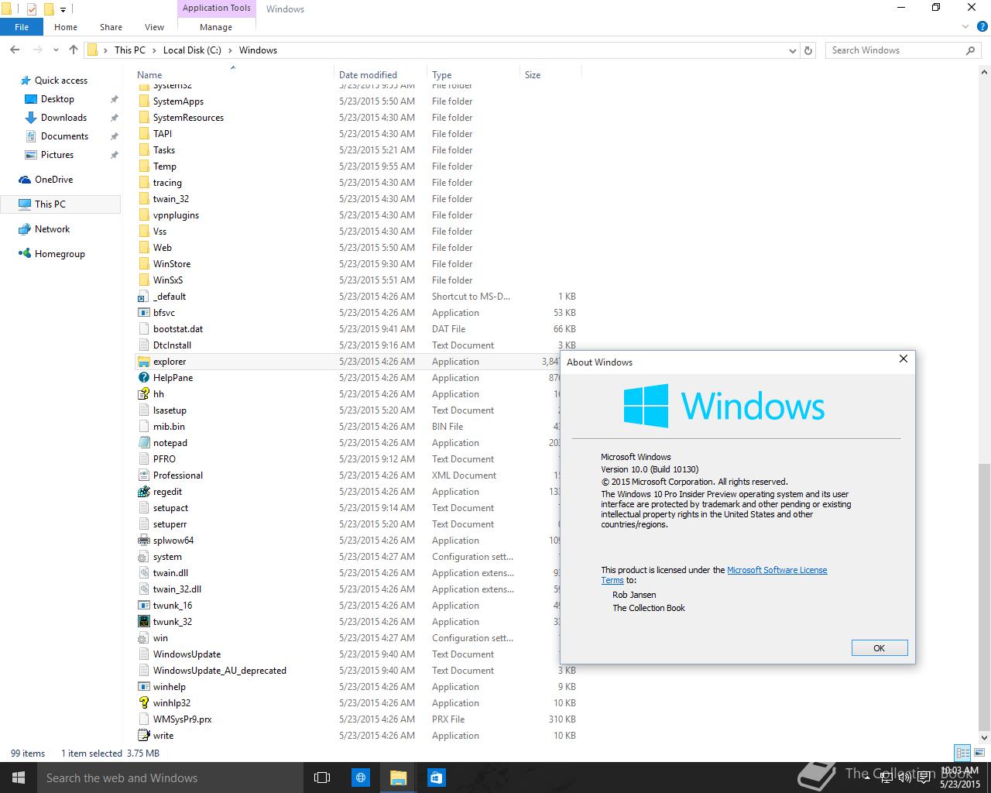Click the taskbar clock showing 5/23/2015
This screenshot has width=991, height=793.
click(x=960, y=778)
